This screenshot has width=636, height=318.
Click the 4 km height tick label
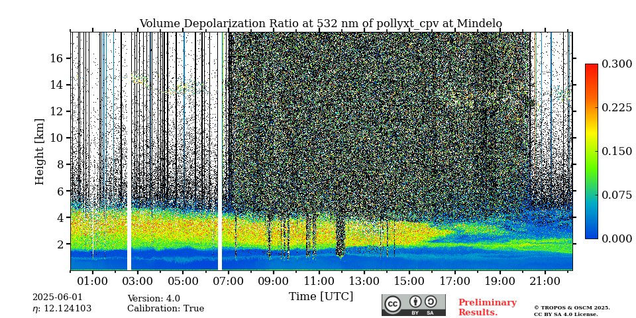62,218
